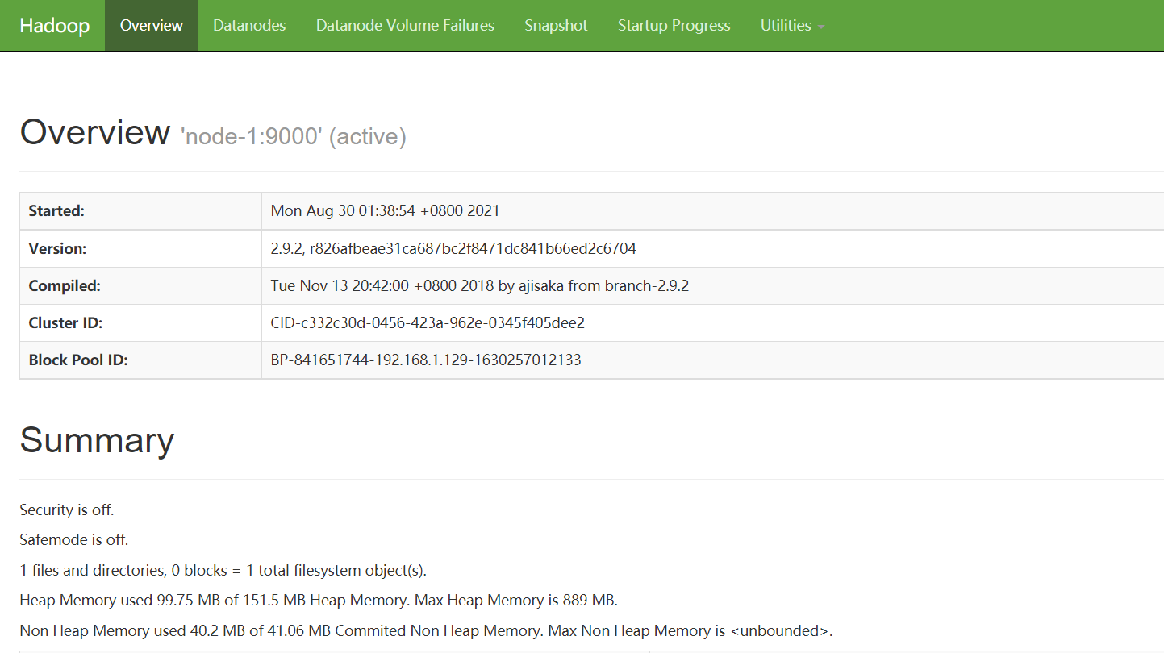Click the Hadoop brand logo text
The image size is (1164, 653).
click(54, 26)
